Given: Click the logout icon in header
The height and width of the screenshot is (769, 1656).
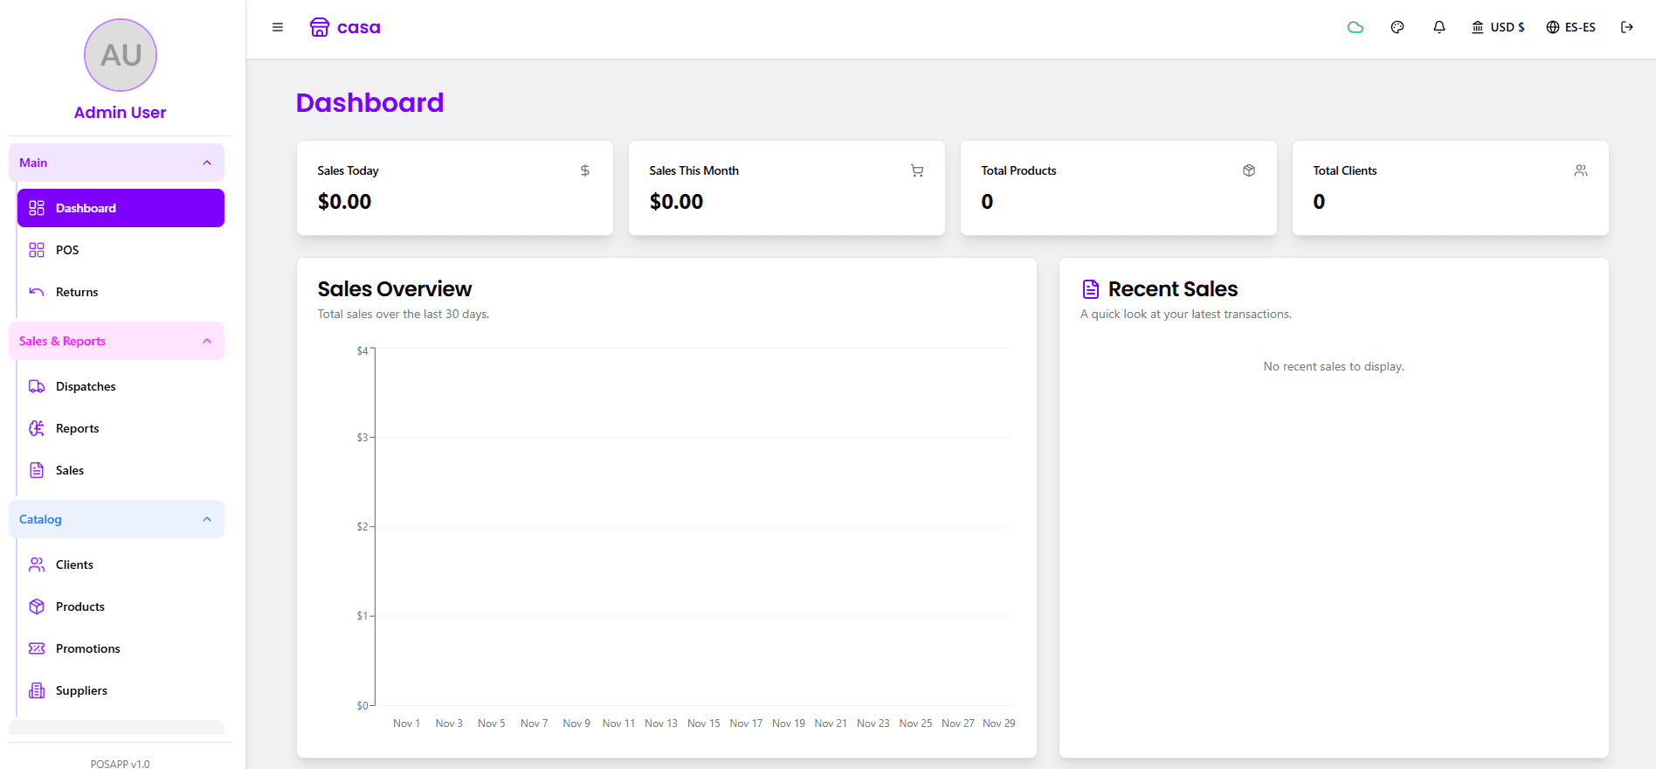Looking at the screenshot, I should [x=1627, y=27].
